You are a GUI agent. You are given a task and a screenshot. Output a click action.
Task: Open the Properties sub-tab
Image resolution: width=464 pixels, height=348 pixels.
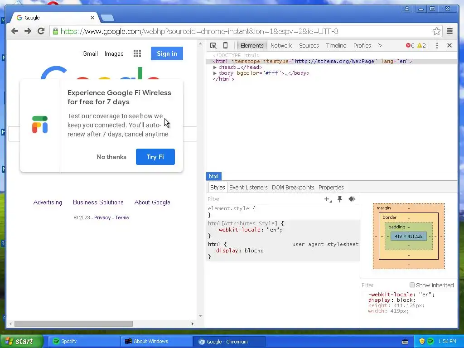coord(331,187)
